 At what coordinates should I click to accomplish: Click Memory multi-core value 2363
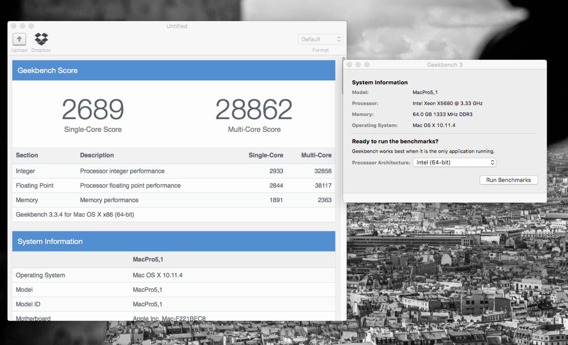(325, 200)
